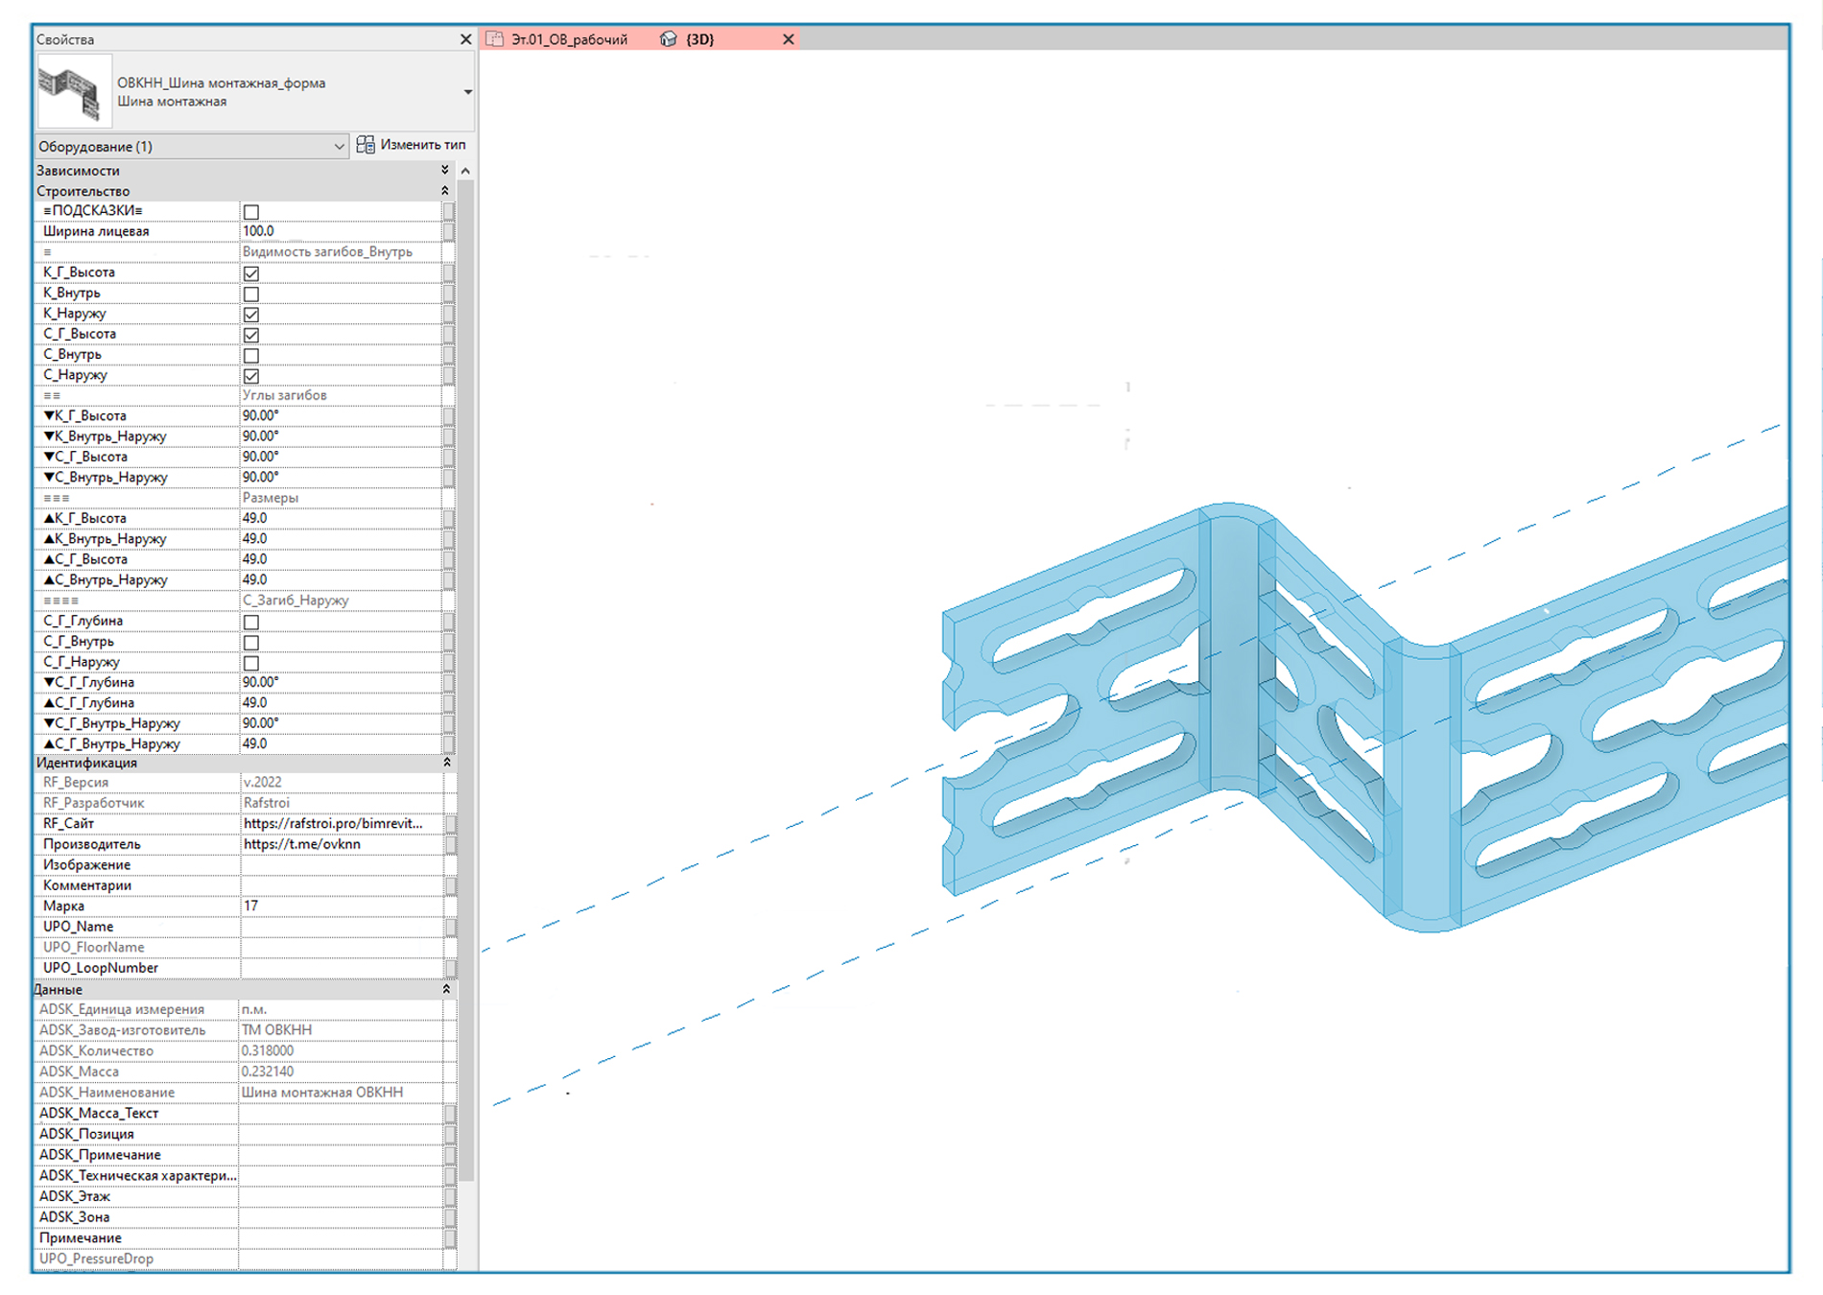Collapse the Строительство section
Image resolution: width=1823 pixels, height=1295 pixels.
point(445,191)
